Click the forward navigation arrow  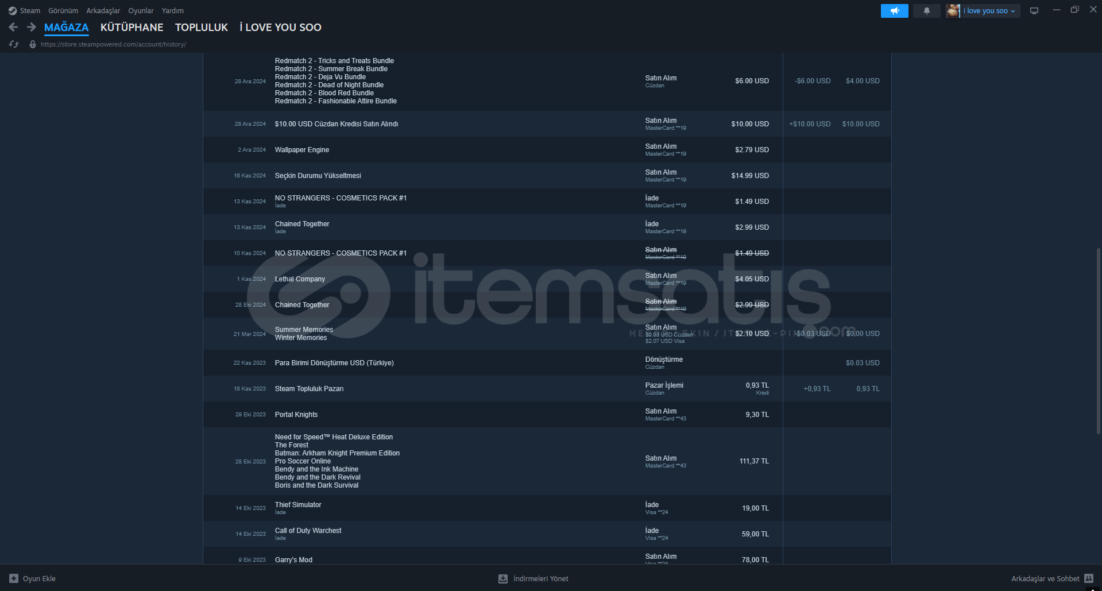tap(32, 27)
